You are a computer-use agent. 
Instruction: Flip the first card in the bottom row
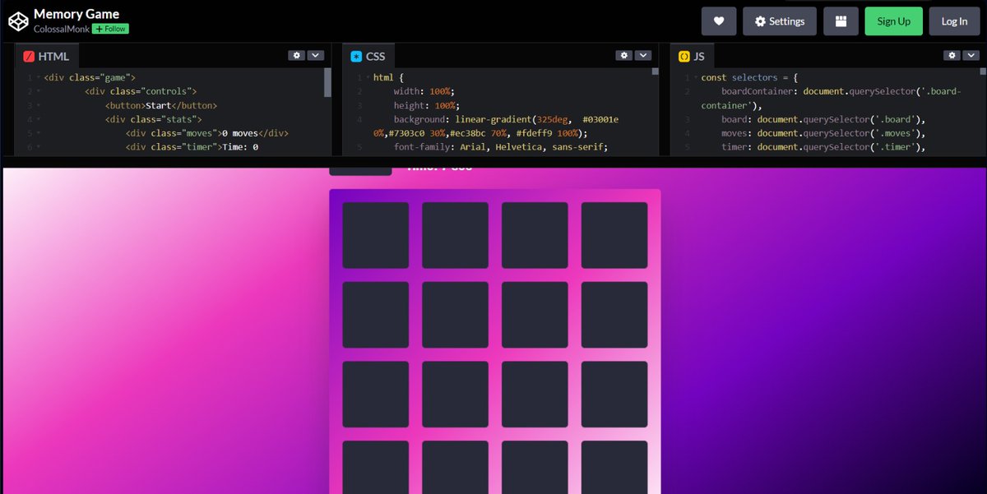click(x=376, y=468)
